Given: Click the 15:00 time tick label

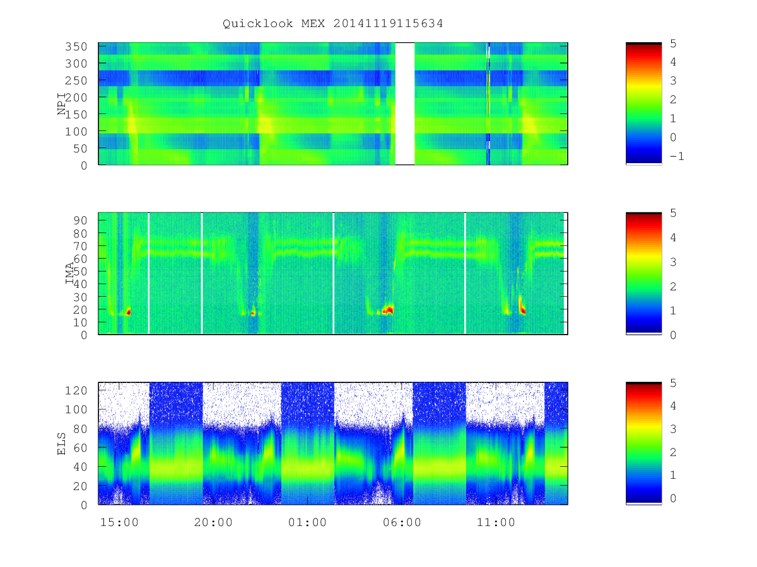Looking at the screenshot, I should (x=119, y=522).
